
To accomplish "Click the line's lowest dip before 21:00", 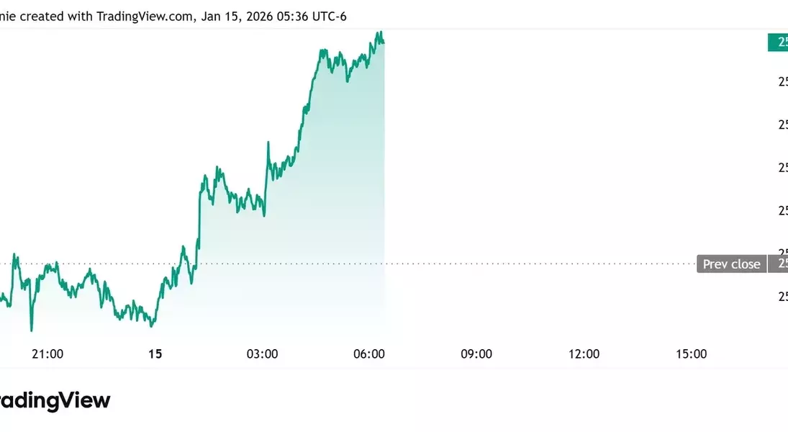I will click(31, 330).
